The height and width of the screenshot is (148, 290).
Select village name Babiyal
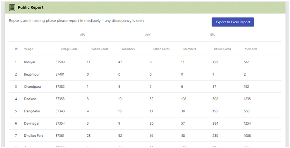[29, 62]
